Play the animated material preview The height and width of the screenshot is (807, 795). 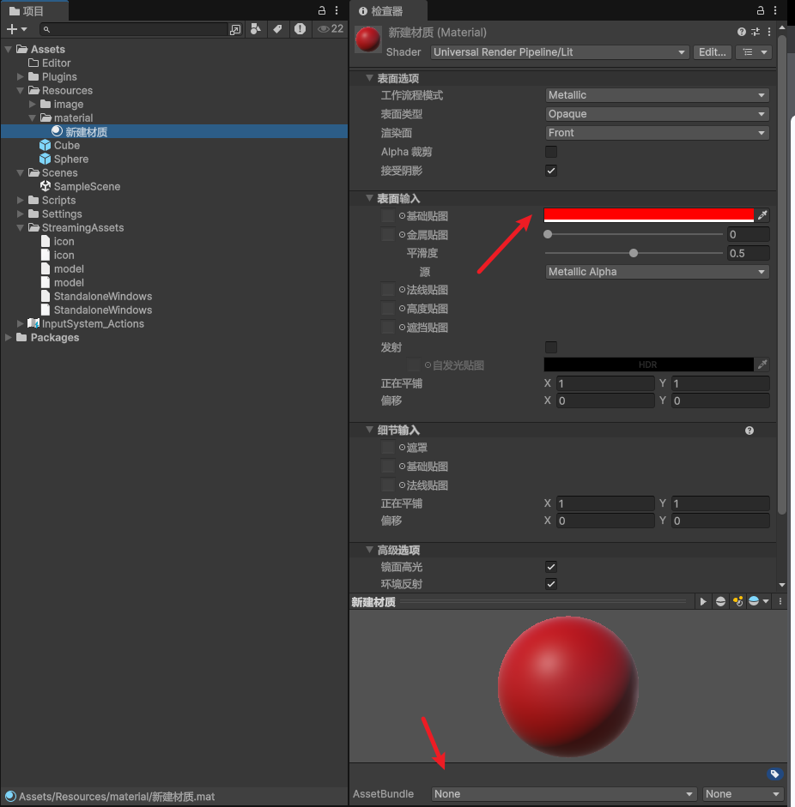click(702, 601)
